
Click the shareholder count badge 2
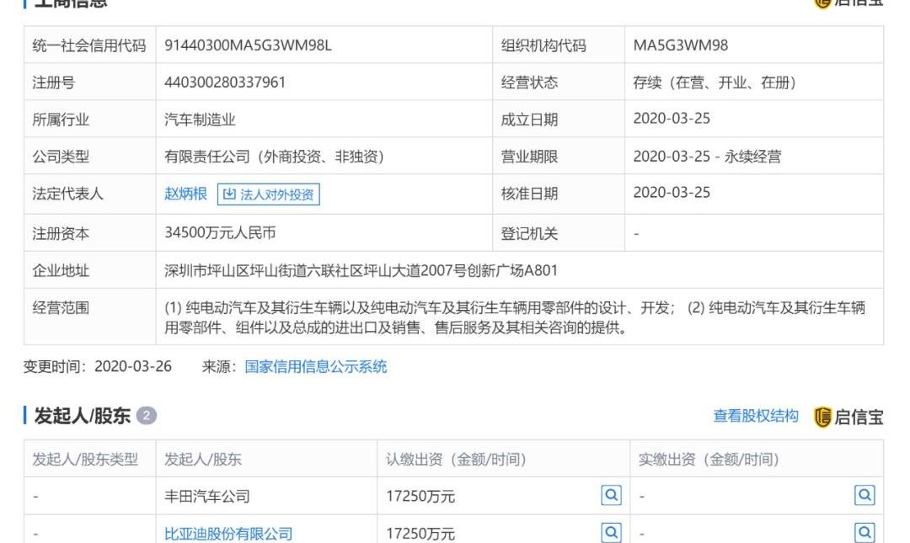[147, 416]
